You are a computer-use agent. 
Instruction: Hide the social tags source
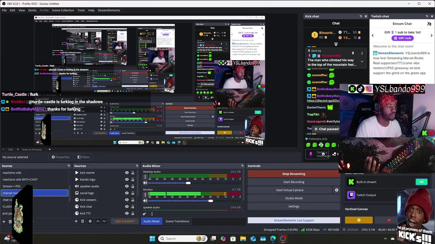(127, 193)
